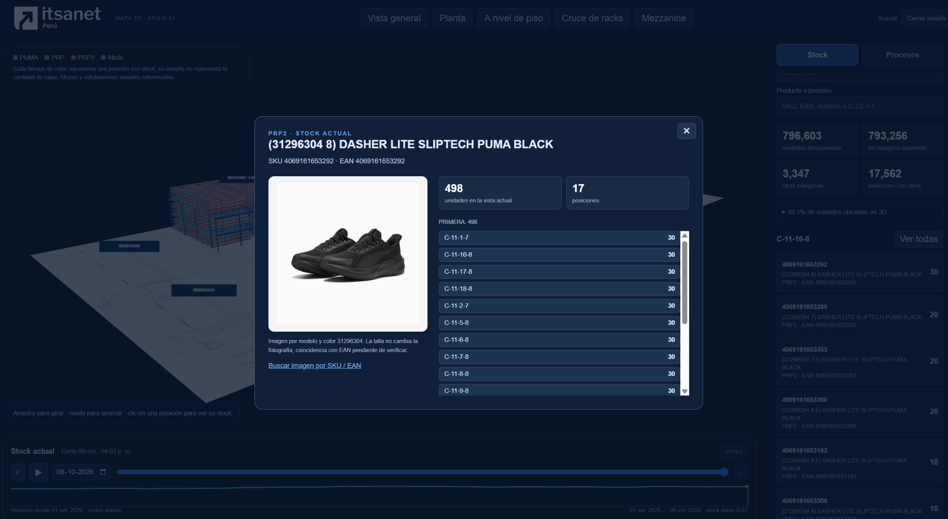Select position row C-11-7-8

[559, 357]
